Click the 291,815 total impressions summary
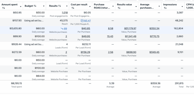Image resolution: width=194 pixels, height=95 pixels. tap(179, 83)
